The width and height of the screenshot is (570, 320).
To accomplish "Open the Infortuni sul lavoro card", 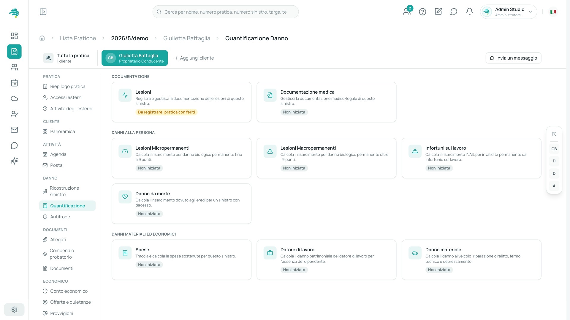I will tap(471, 158).
